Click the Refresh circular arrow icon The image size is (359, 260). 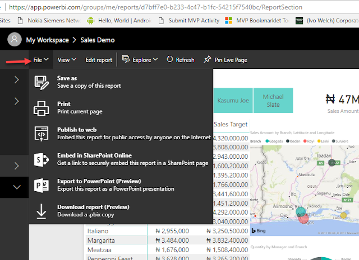[170, 59]
